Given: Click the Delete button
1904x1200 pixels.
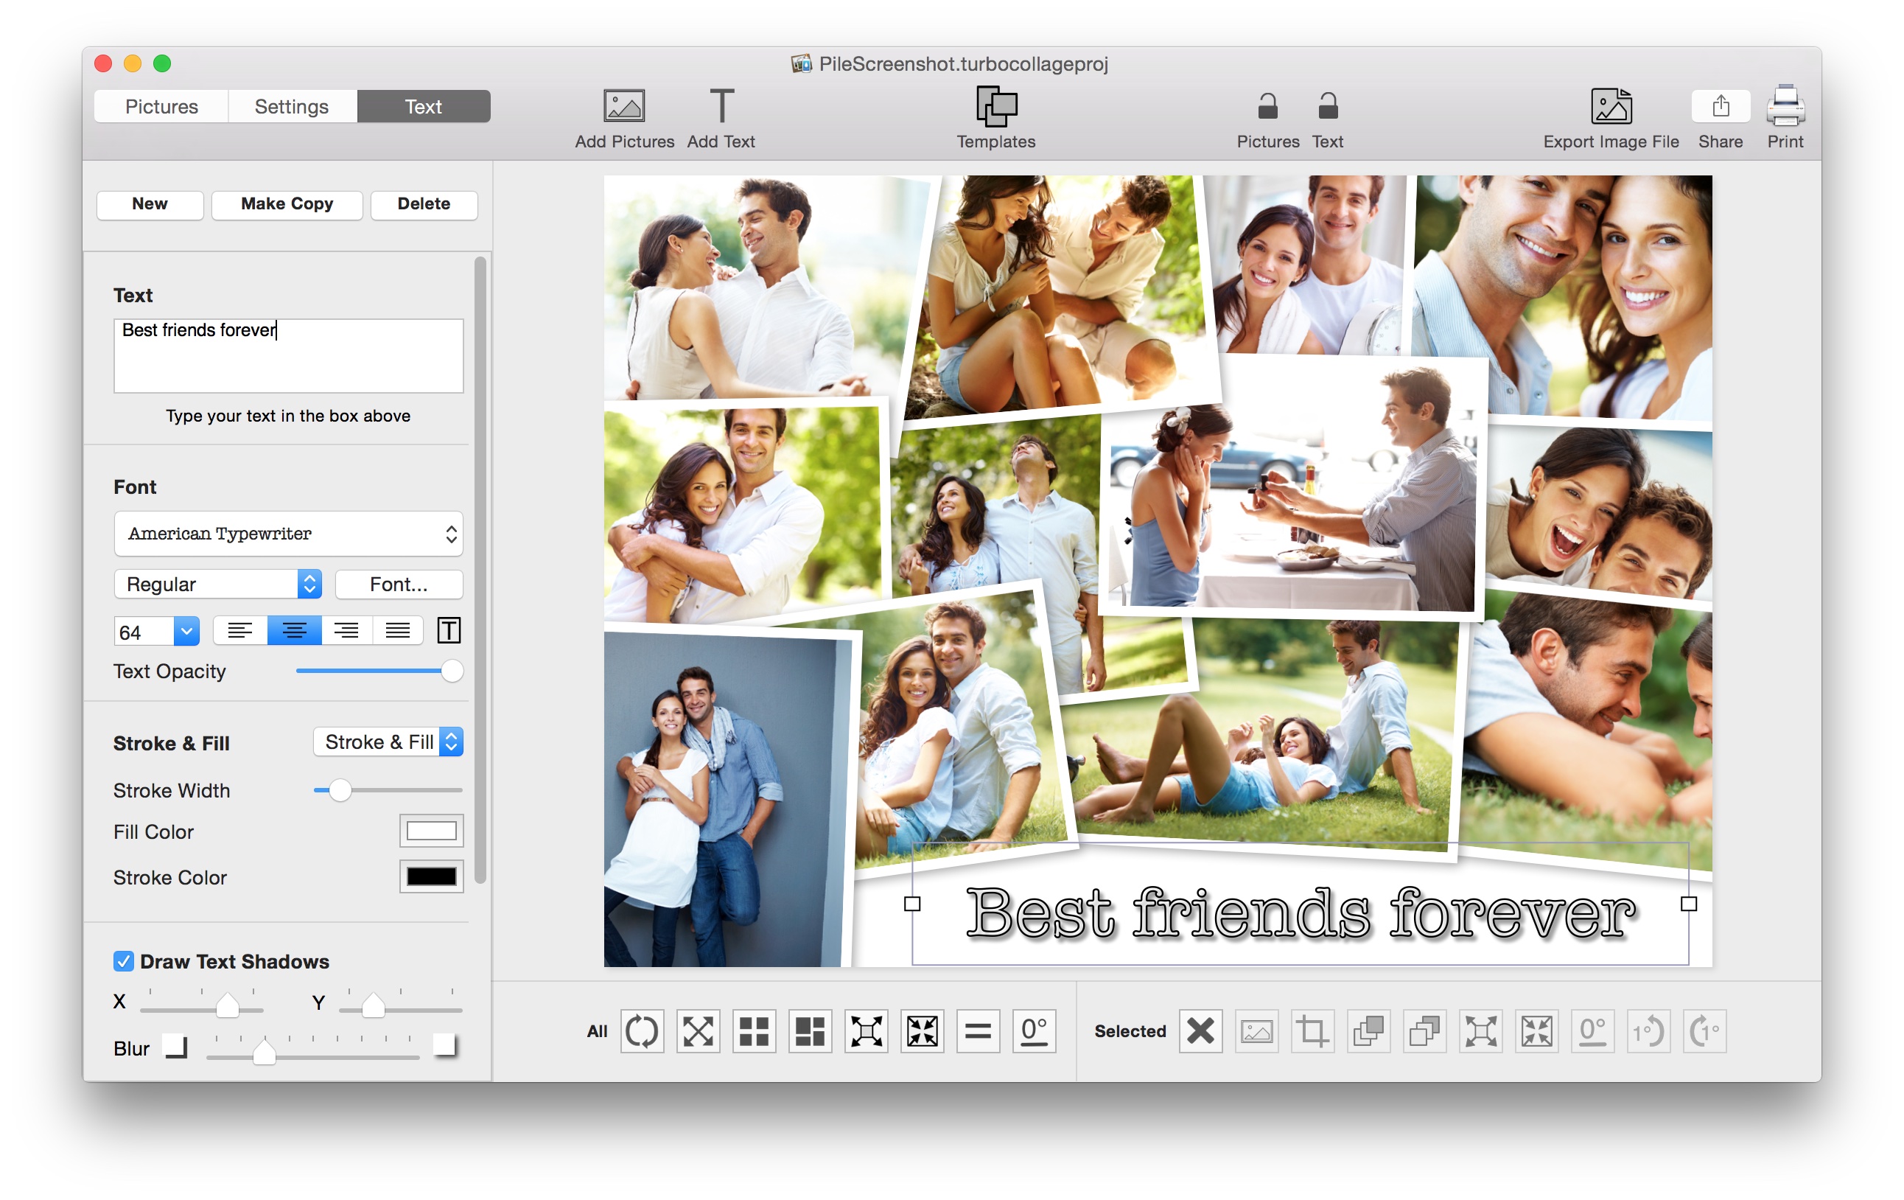Looking at the screenshot, I should pyautogui.click(x=421, y=202).
